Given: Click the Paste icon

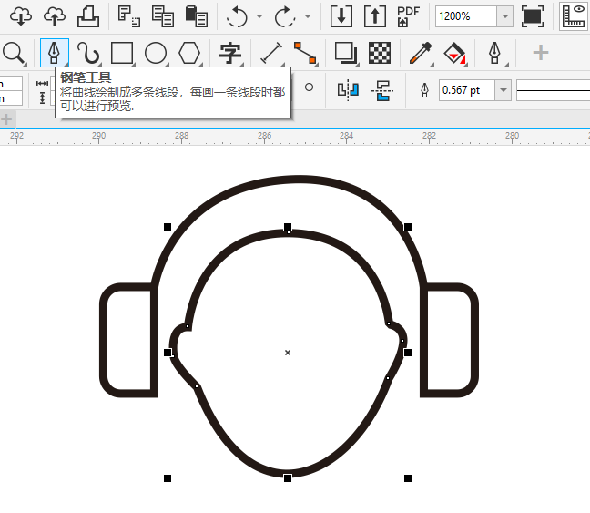Looking at the screenshot, I should pyautogui.click(x=197, y=16).
